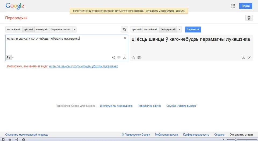Open the Google apps grid

coord(233,6)
